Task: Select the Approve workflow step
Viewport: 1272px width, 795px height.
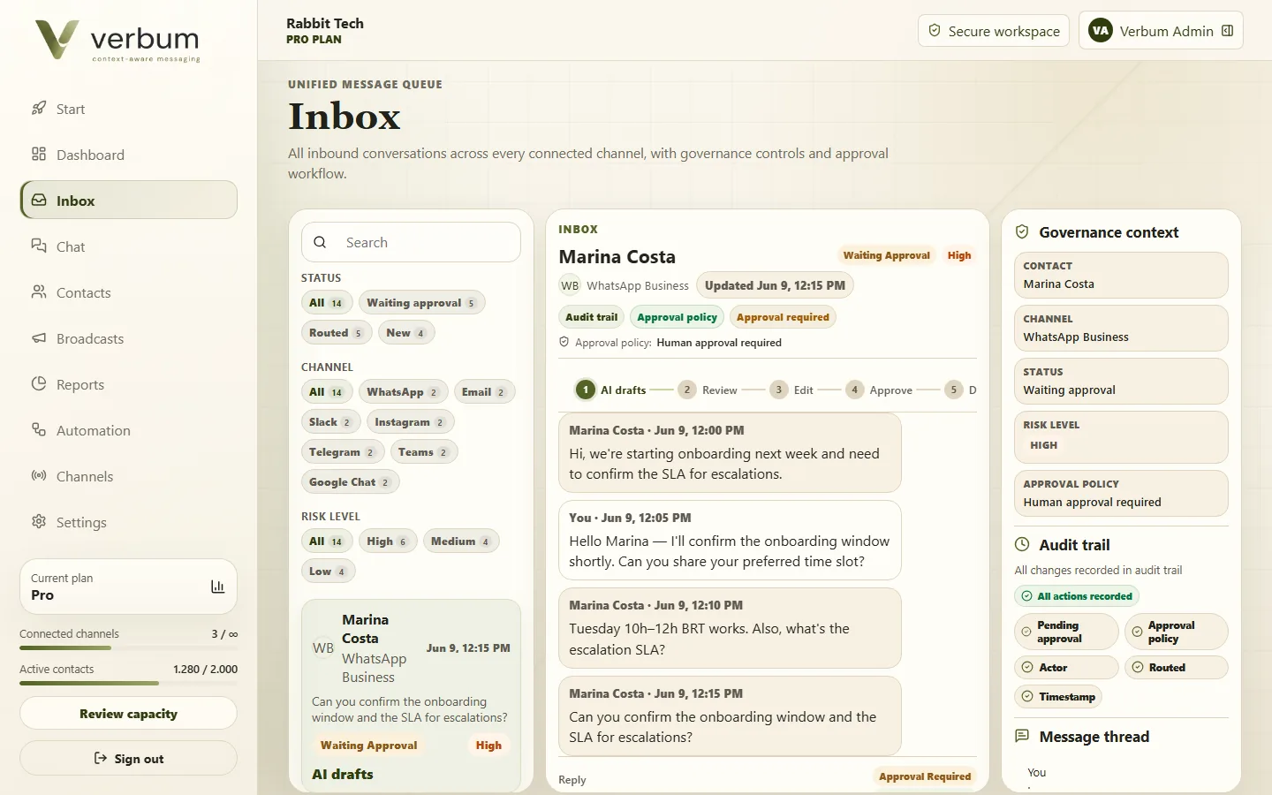Action: click(879, 390)
